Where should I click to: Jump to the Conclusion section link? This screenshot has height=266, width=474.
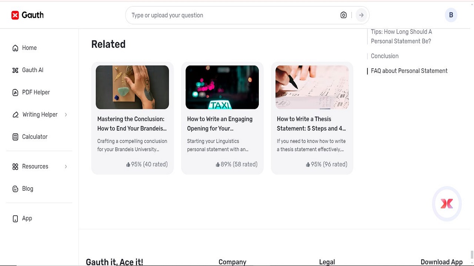coord(384,56)
